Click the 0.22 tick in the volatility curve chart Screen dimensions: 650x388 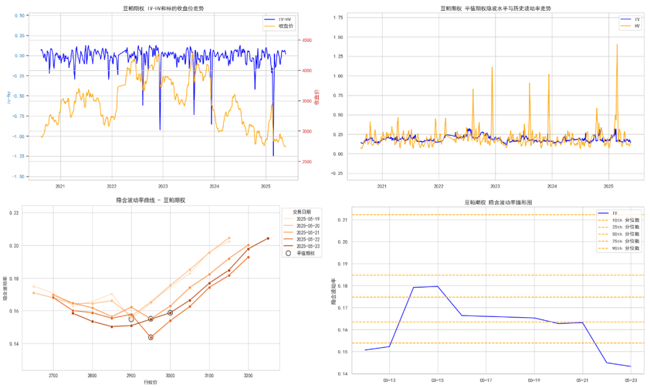[14, 213]
